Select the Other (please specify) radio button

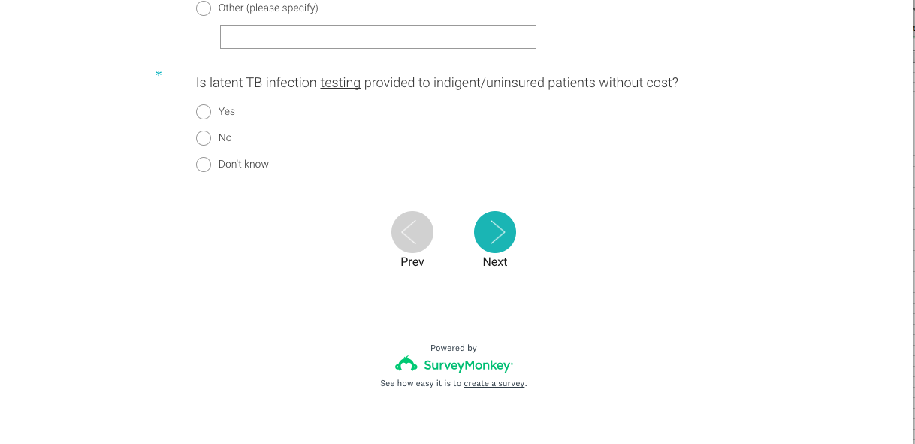(x=204, y=8)
